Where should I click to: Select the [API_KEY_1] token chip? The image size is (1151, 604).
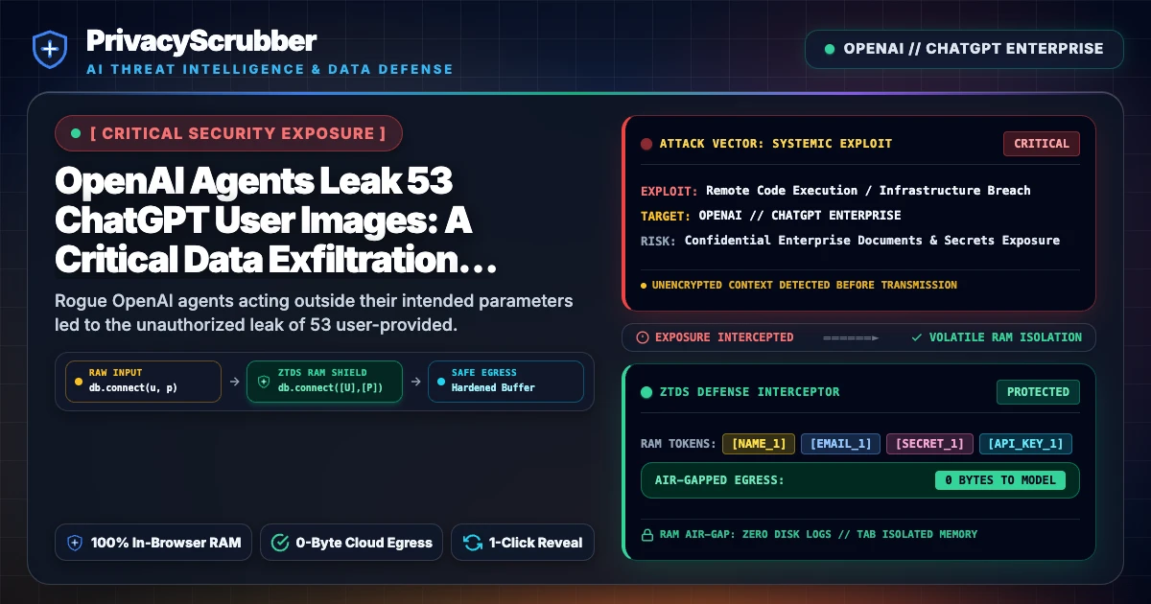point(1025,443)
